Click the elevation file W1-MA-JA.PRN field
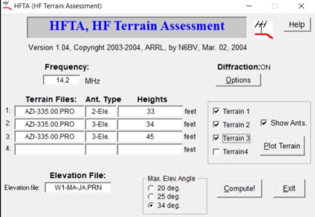315x217 pixels. coord(78,188)
